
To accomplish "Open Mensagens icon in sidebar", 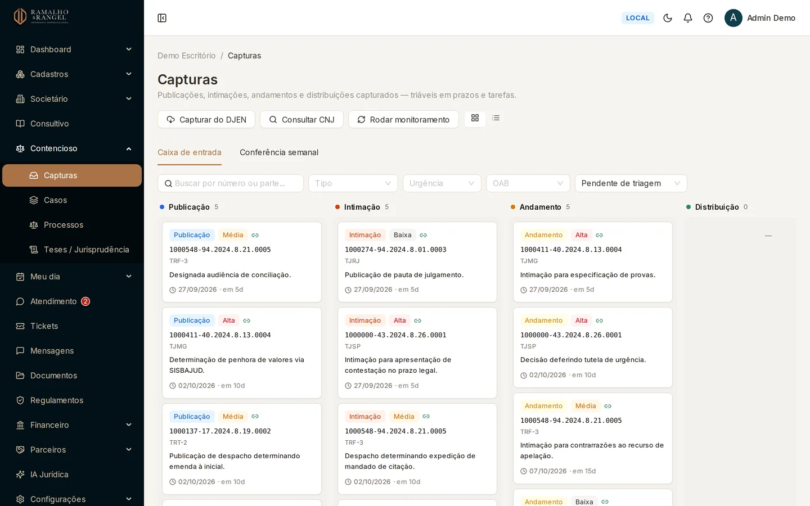I will (20, 351).
